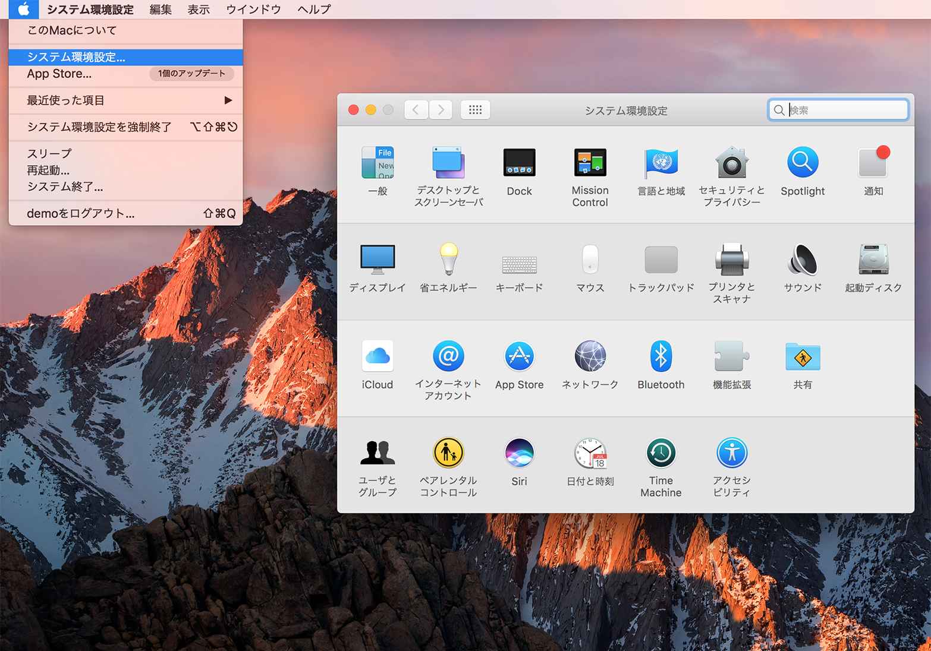Open 省エネルギー light bulb icon
Image resolution: width=931 pixels, height=651 pixels.
448,259
